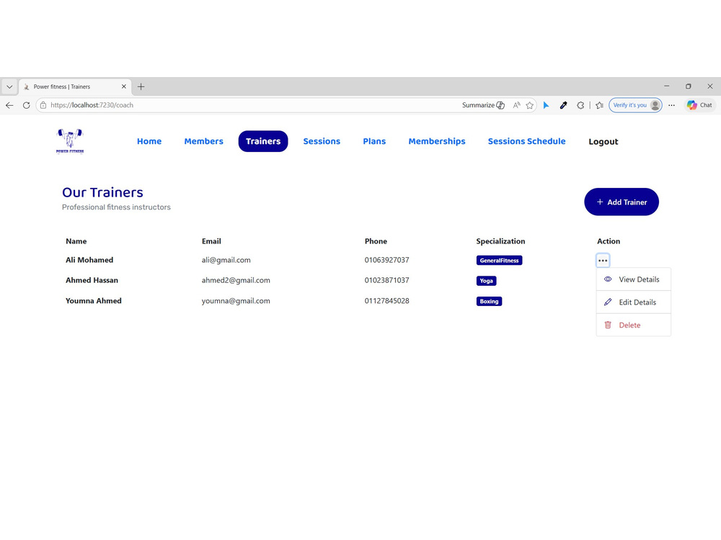Click email ali@gmail.com
The image size is (721, 540).
coord(226,260)
